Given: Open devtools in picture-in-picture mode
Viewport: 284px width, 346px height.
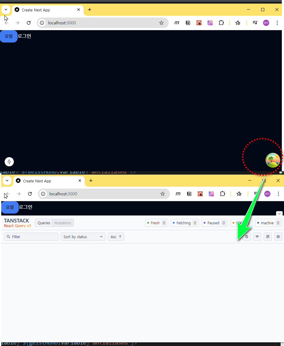Looking at the screenshot, I should click(x=268, y=237).
